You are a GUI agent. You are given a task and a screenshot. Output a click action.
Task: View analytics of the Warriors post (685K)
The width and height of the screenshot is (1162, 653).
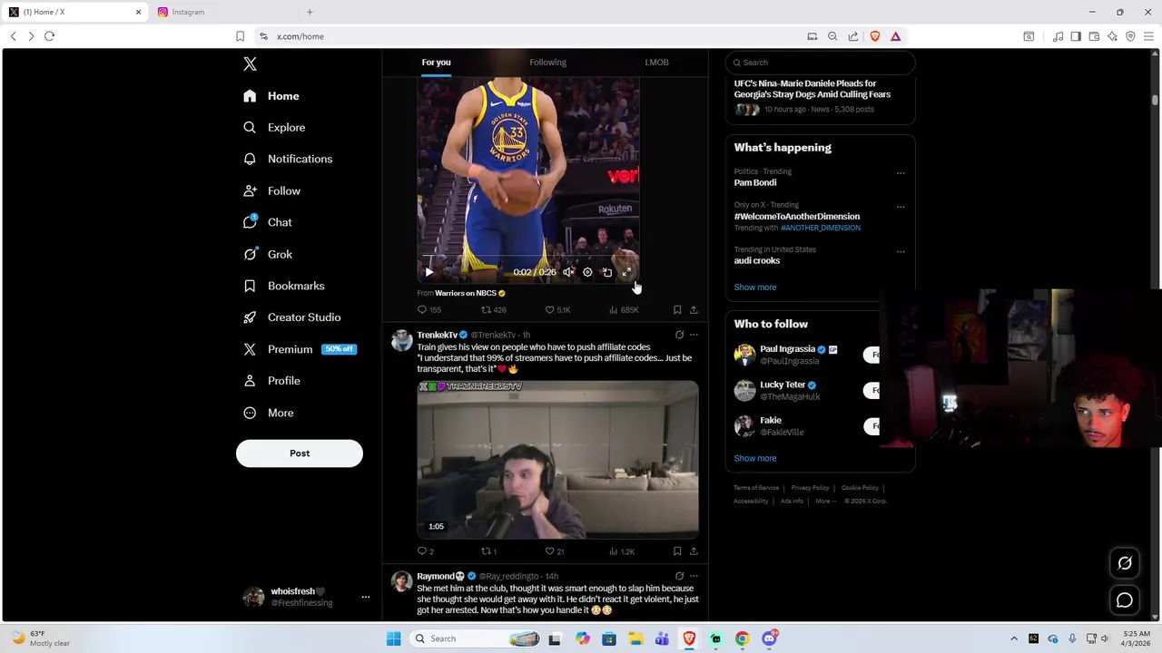624,310
